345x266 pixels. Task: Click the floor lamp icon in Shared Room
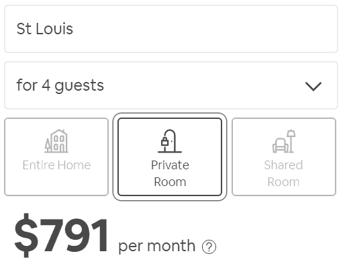coord(291,141)
